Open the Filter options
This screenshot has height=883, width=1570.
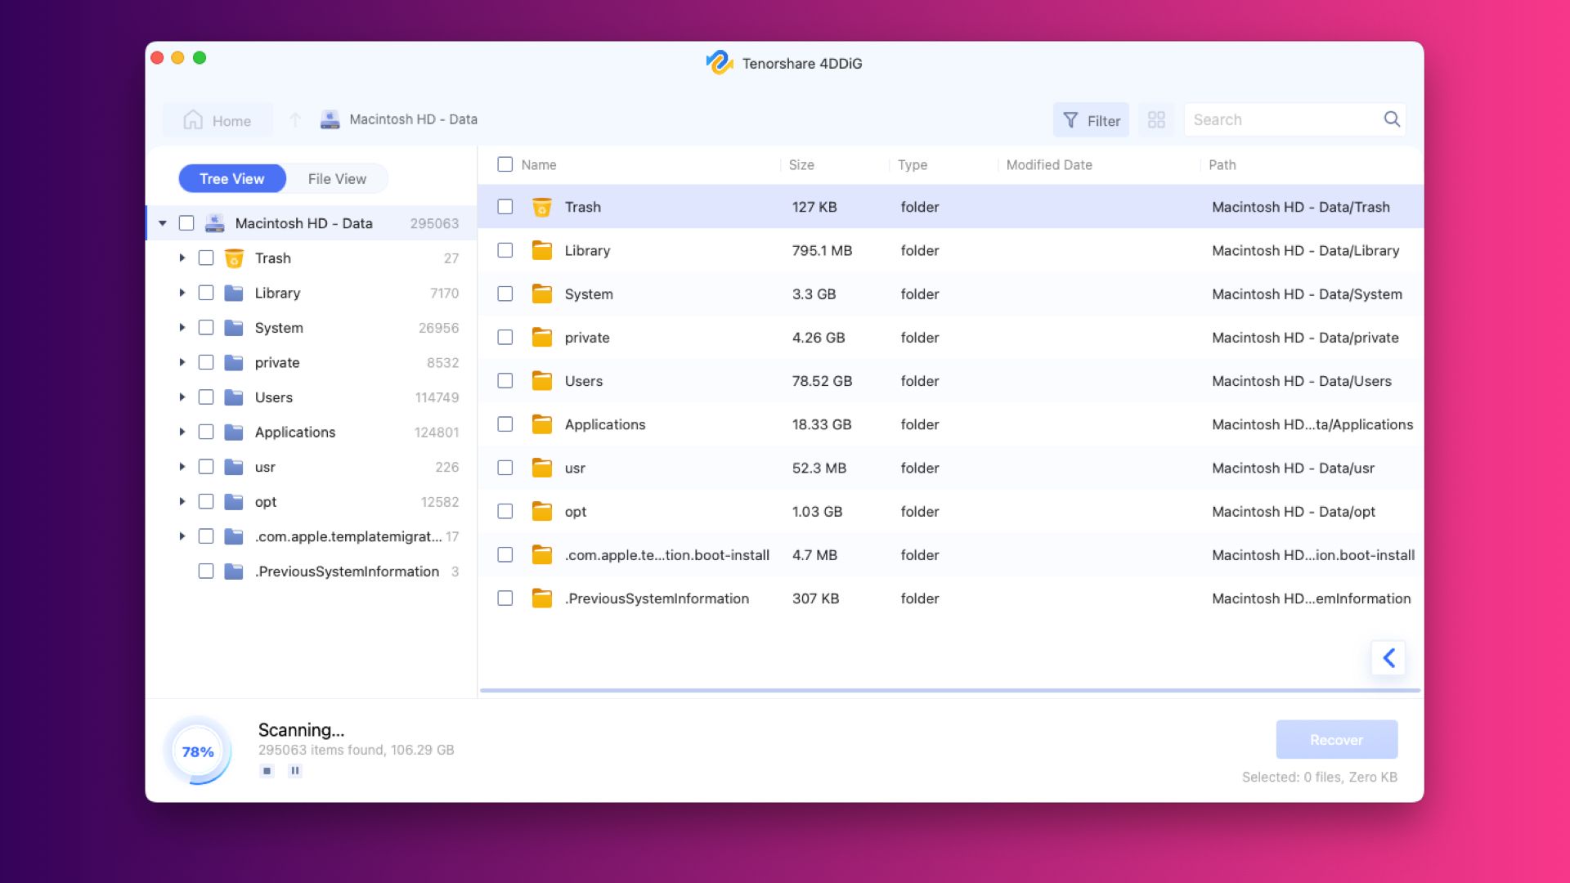point(1091,119)
